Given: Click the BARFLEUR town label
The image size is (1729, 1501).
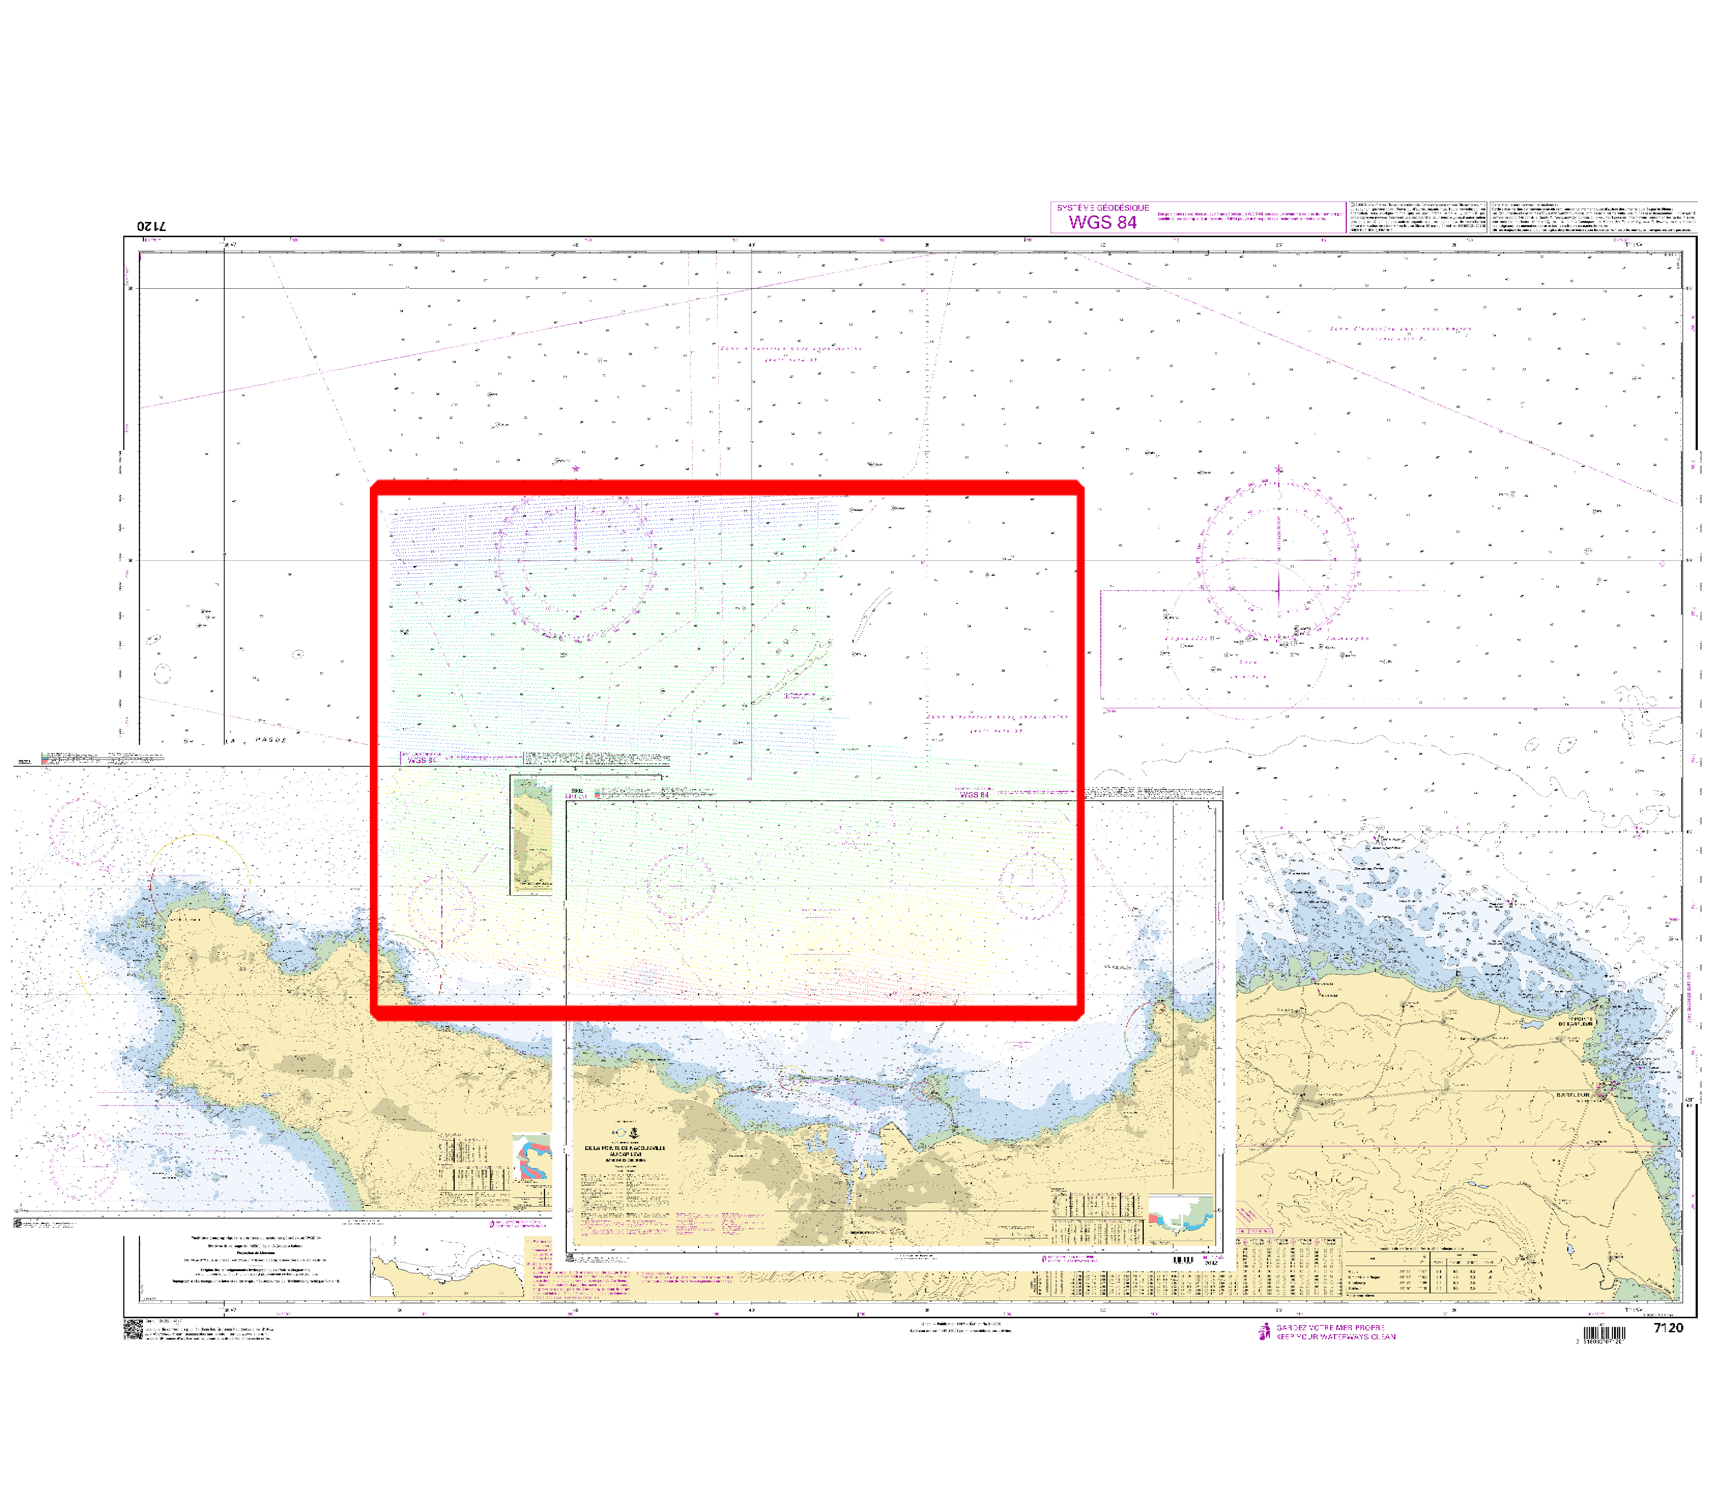Looking at the screenshot, I should (1572, 1095).
